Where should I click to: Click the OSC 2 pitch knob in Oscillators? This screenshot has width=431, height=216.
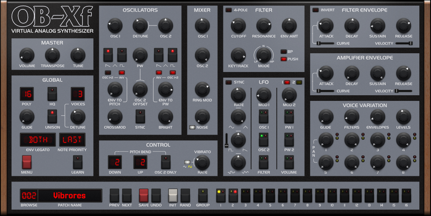[166, 25]
